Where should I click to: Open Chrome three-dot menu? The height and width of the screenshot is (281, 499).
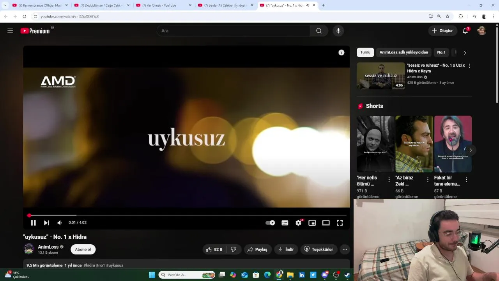[x=494, y=16]
